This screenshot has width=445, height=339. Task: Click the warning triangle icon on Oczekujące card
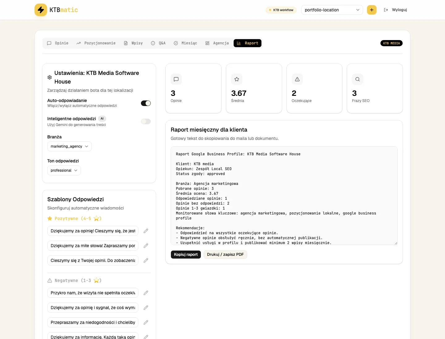pyautogui.click(x=297, y=79)
